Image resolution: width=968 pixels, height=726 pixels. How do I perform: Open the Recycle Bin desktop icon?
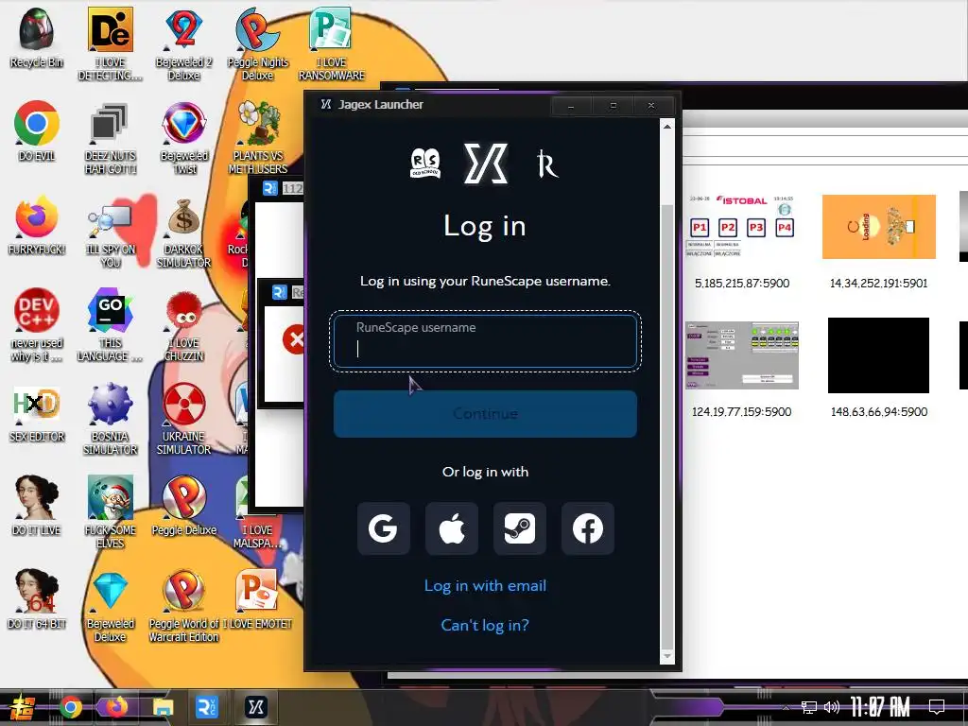tap(37, 37)
